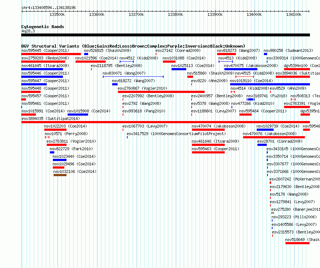The image size is (320, 268).
Task: Select nsv10571 (Perry2008) label
Action: click(x=66, y=134)
